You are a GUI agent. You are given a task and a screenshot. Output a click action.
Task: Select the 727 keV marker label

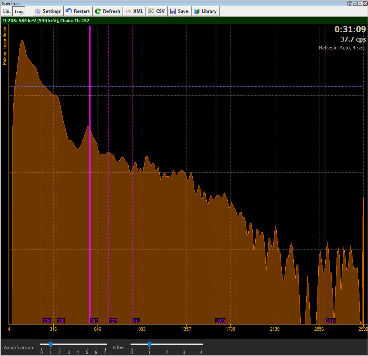click(x=113, y=321)
